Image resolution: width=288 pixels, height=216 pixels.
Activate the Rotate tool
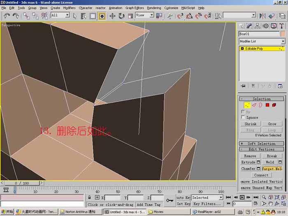click(121, 16)
